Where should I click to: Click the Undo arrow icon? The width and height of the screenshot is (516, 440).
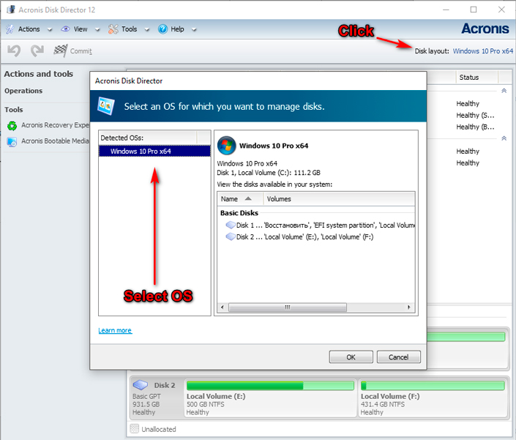click(14, 51)
